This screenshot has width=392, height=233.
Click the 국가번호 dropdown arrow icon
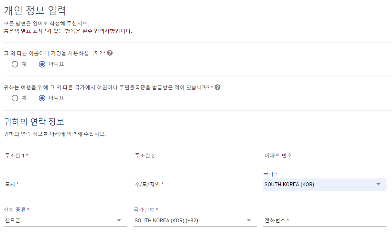(249, 220)
